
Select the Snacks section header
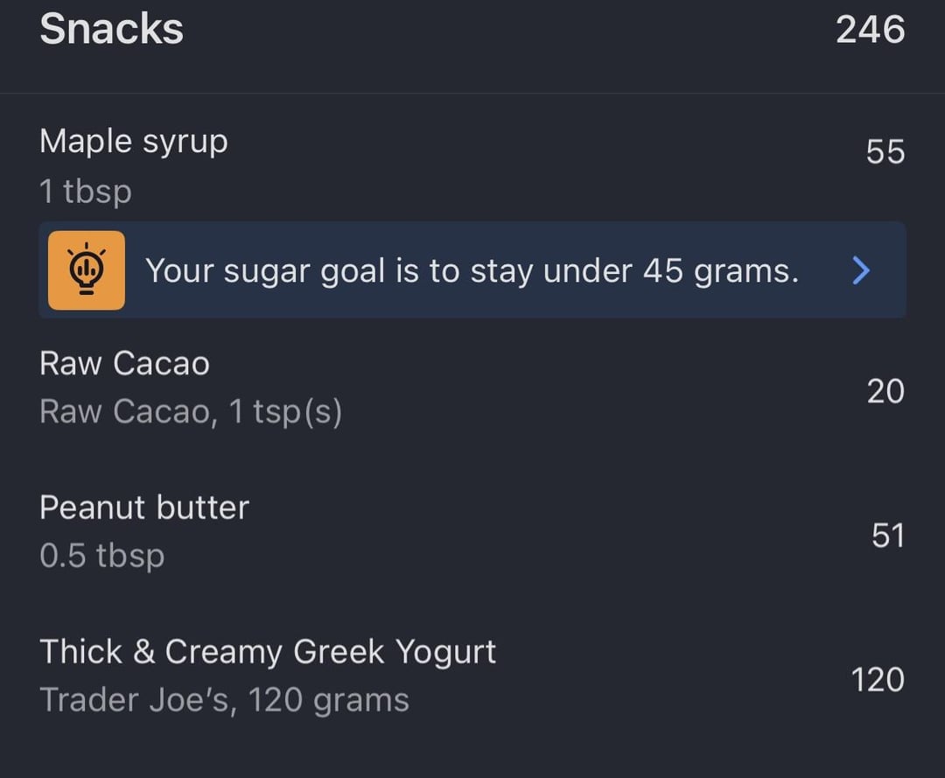(111, 29)
